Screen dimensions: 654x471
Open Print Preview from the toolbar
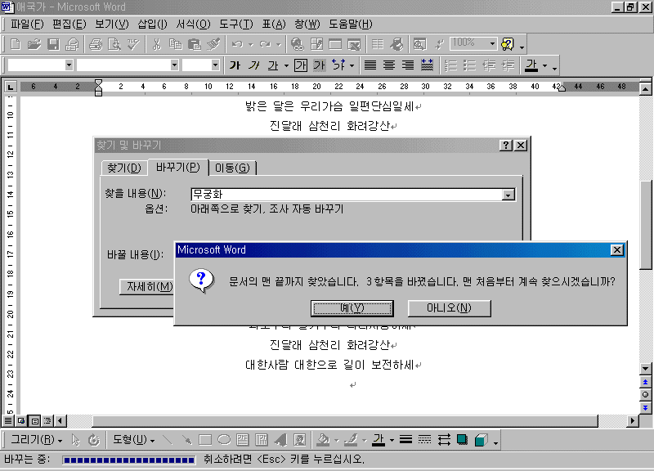[114, 44]
